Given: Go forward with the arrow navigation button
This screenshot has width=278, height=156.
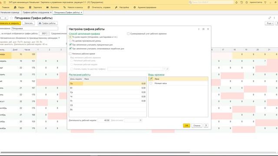Looking at the screenshot, I should point(6,18).
